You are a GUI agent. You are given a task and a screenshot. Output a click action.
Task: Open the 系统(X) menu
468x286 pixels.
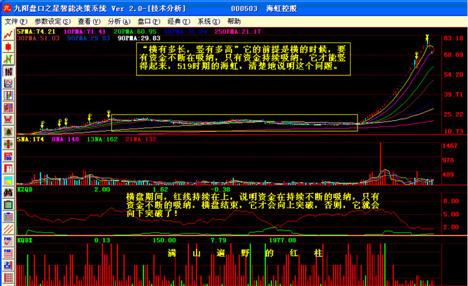click(x=208, y=21)
